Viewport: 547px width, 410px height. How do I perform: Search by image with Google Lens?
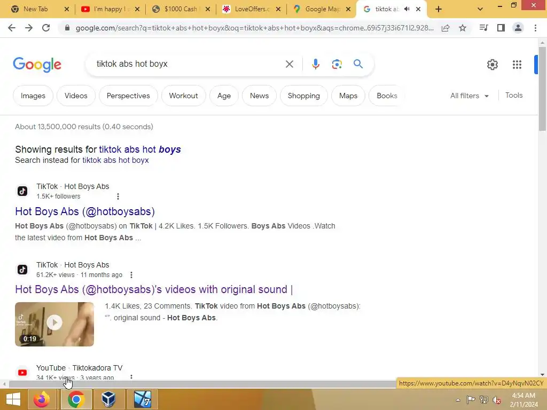337,64
